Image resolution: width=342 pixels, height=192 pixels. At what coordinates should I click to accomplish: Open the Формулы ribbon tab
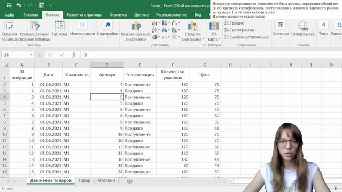[118, 15]
